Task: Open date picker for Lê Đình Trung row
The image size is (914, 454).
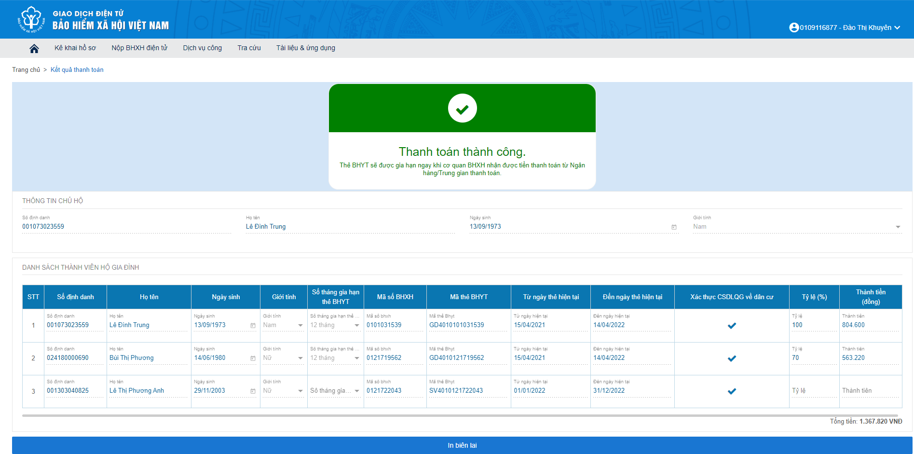Action: click(x=253, y=326)
